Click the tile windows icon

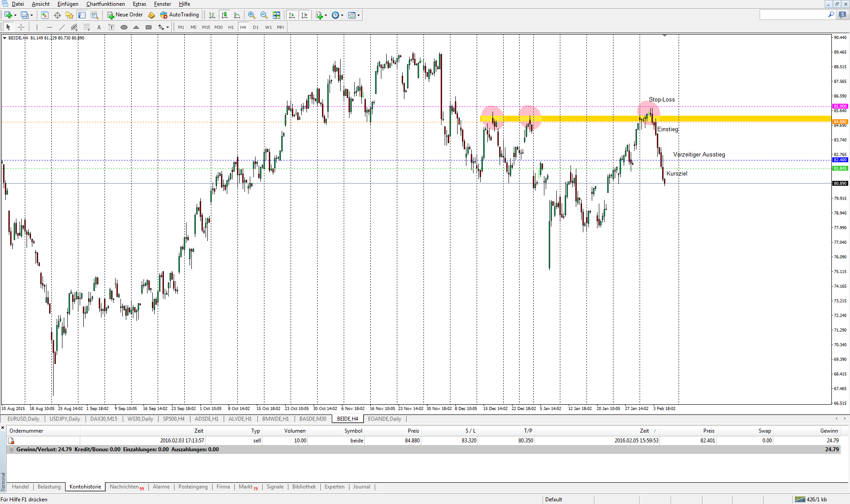pos(276,15)
